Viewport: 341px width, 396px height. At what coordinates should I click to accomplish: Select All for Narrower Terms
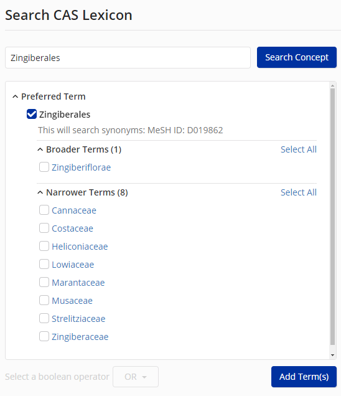299,192
